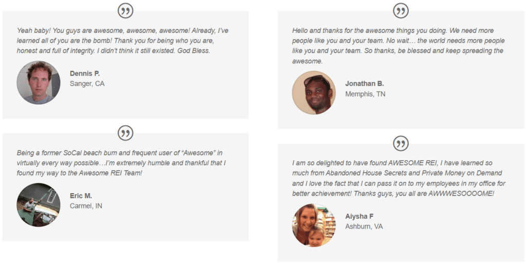The width and height of the screenshot is (526, 264).
Task: Click the quote icon above Eric M.'s testimonial
Action: pos(125,133)
